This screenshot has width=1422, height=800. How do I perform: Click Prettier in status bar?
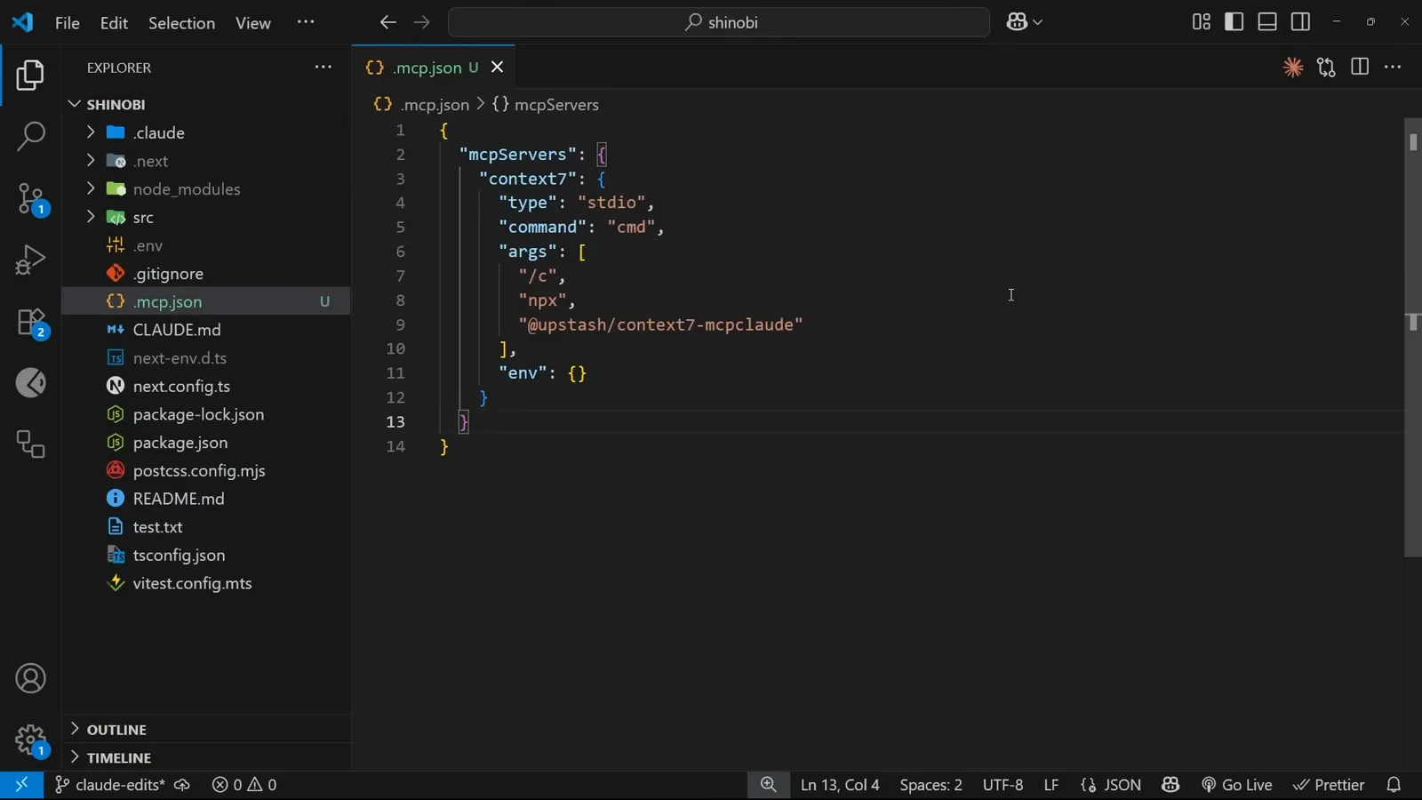(x=1329, y=785)
